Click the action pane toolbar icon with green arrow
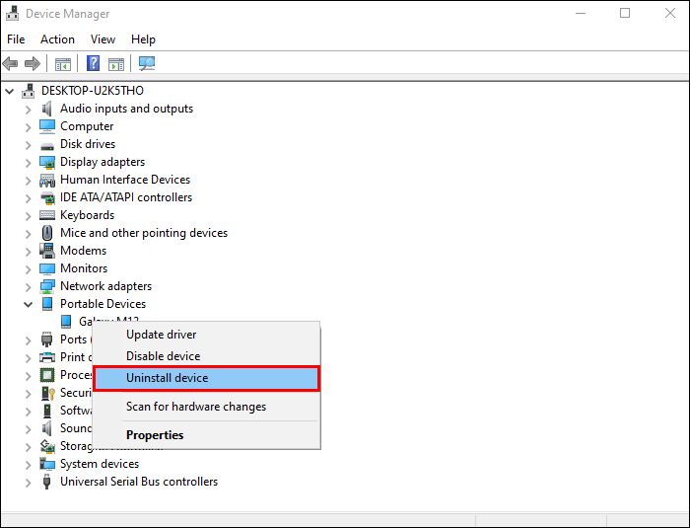Screen dimensions: 690x528 [x=116, y=64]
